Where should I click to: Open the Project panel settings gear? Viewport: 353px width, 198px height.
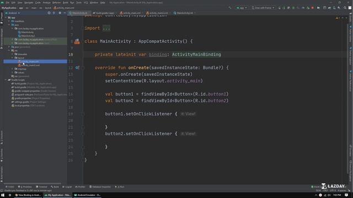click(60, 13)
